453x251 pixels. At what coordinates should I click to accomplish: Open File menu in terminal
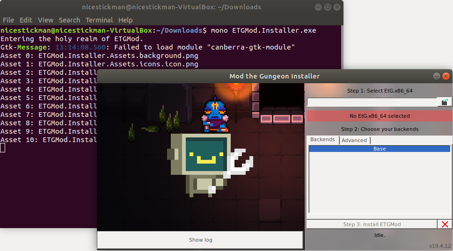[x=8, y=20]
